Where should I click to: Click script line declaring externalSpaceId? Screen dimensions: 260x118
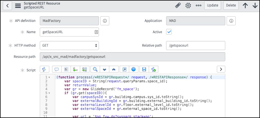(127, 109)
